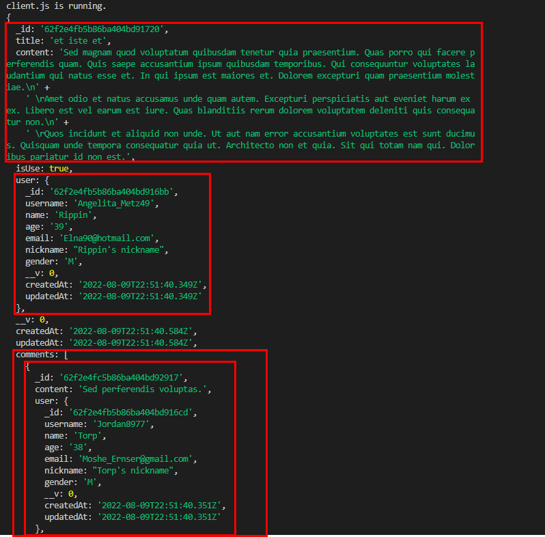Click the line starting '\rQuos incidunt et aliquid'
Image resolution: width=545 pixels, height=537 pixels.
[250, 134]
